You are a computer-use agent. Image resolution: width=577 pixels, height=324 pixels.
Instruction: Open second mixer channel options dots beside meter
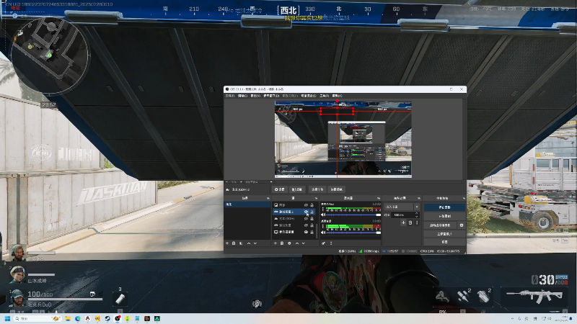[x=323, y=226]
